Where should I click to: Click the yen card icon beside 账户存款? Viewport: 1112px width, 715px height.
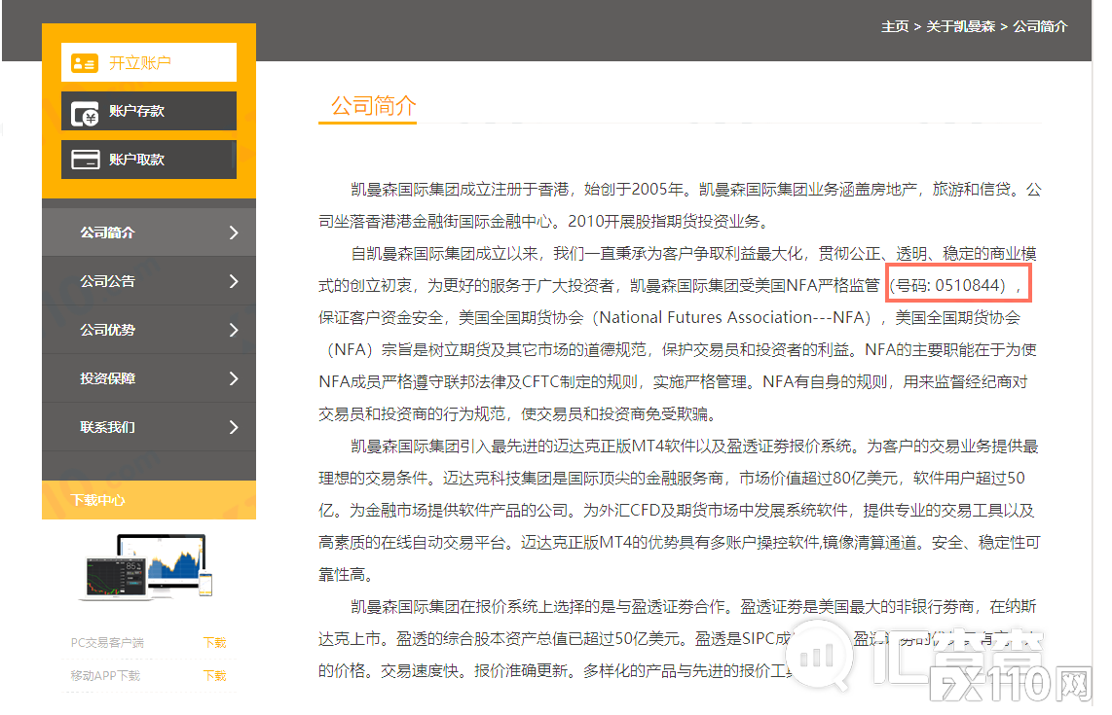tap(86, 111)
